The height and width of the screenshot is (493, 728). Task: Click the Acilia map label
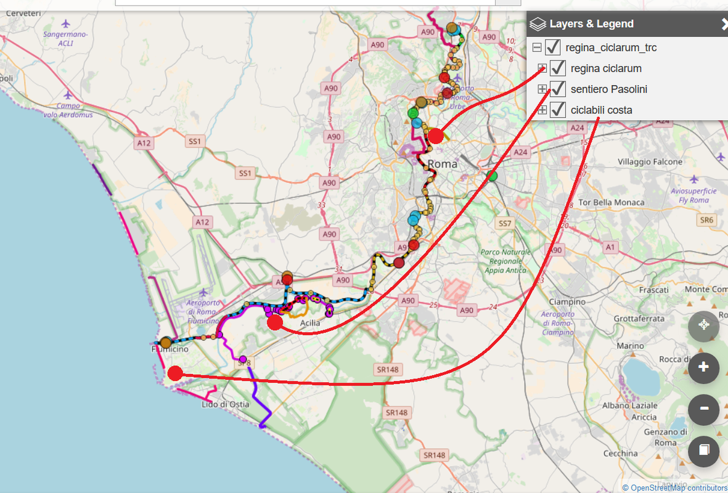coord(310,323)
